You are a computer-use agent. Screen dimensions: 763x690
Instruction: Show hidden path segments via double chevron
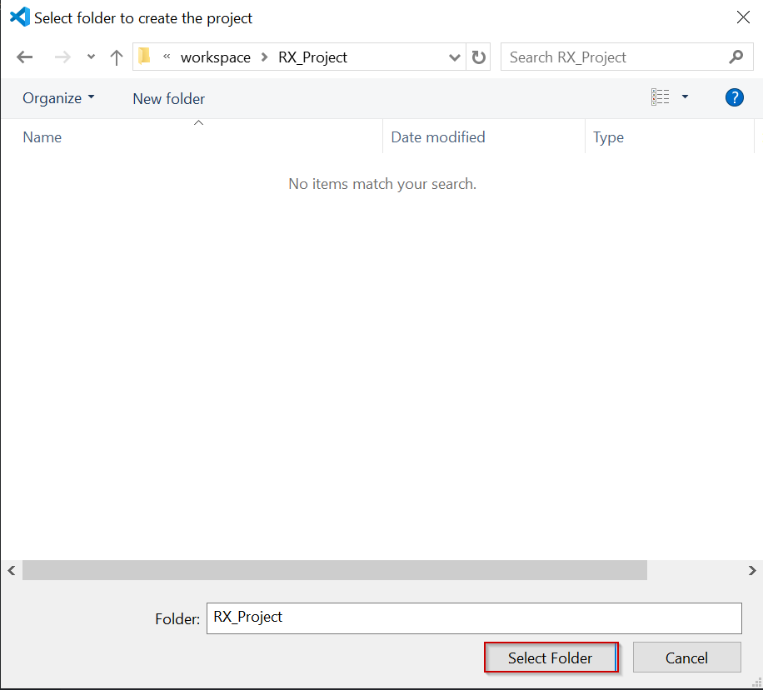coord(167,57)
